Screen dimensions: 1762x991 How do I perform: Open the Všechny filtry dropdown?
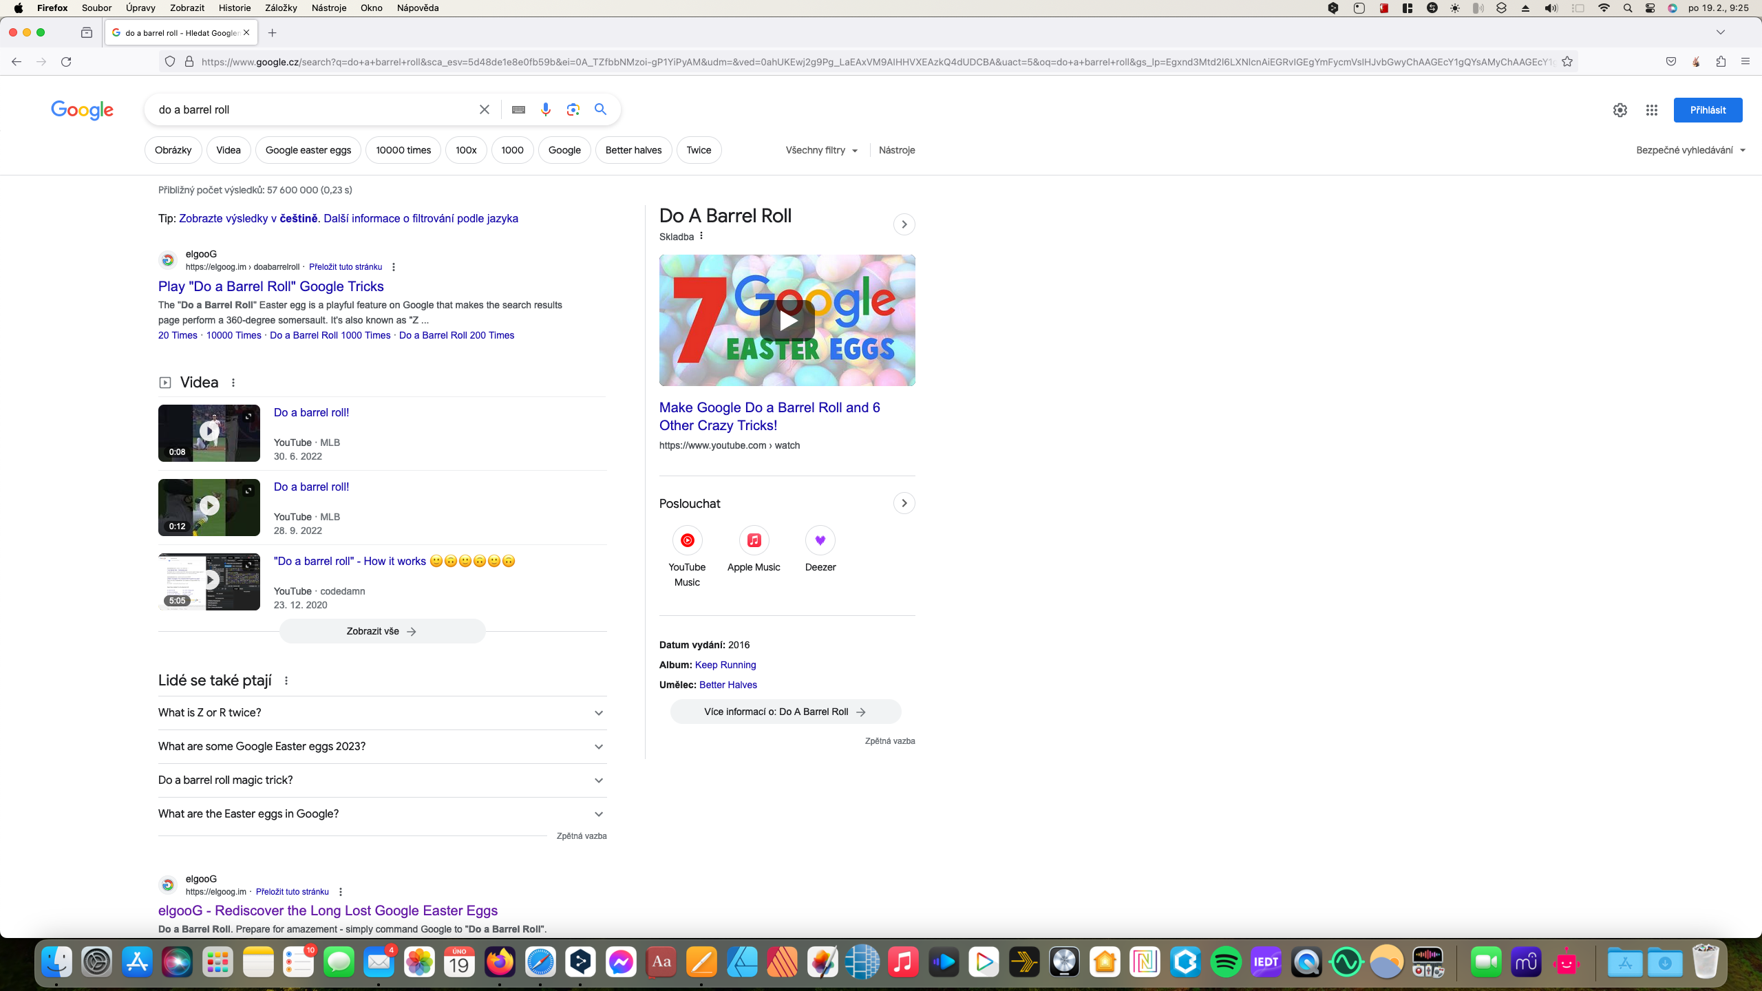pos(821,150)
